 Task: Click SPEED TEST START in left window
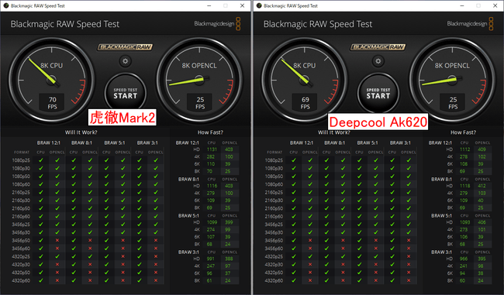coord(126,94)
